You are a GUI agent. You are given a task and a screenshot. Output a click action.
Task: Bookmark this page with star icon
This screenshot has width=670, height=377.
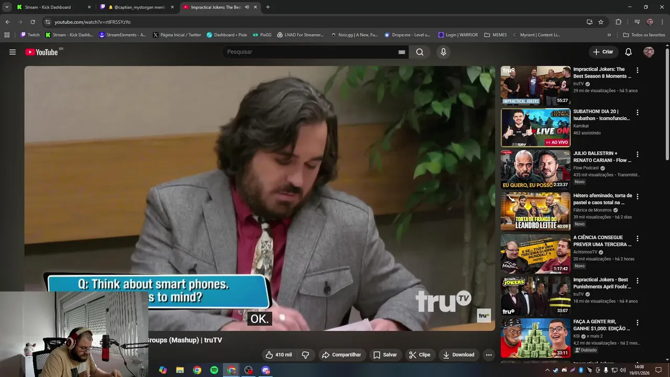(601, 22)
